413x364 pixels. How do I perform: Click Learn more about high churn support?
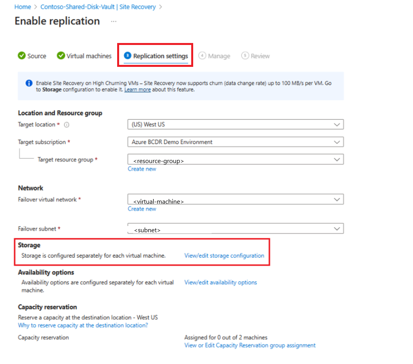(x=137, y=89)
